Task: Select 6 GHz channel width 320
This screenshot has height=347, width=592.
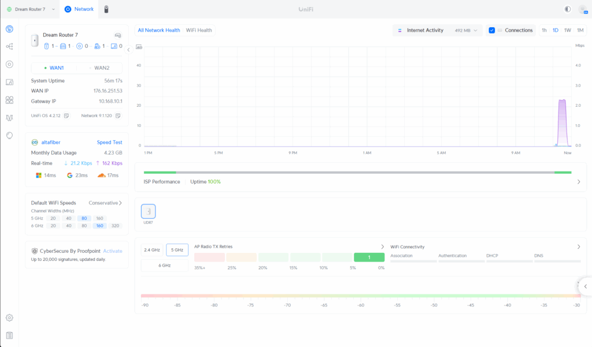Action: coord(115,226)
